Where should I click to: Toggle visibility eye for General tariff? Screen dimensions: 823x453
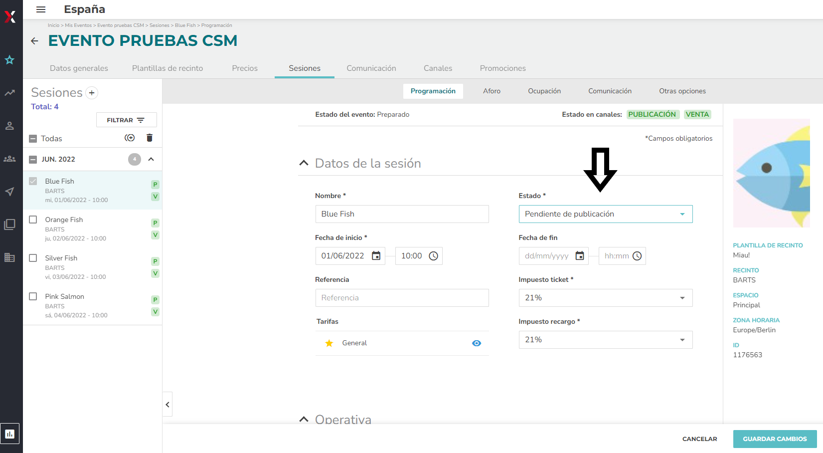477,343
